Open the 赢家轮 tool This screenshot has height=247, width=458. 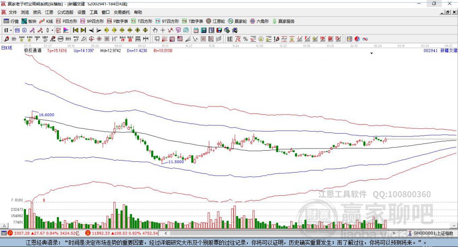pos(237,21)
